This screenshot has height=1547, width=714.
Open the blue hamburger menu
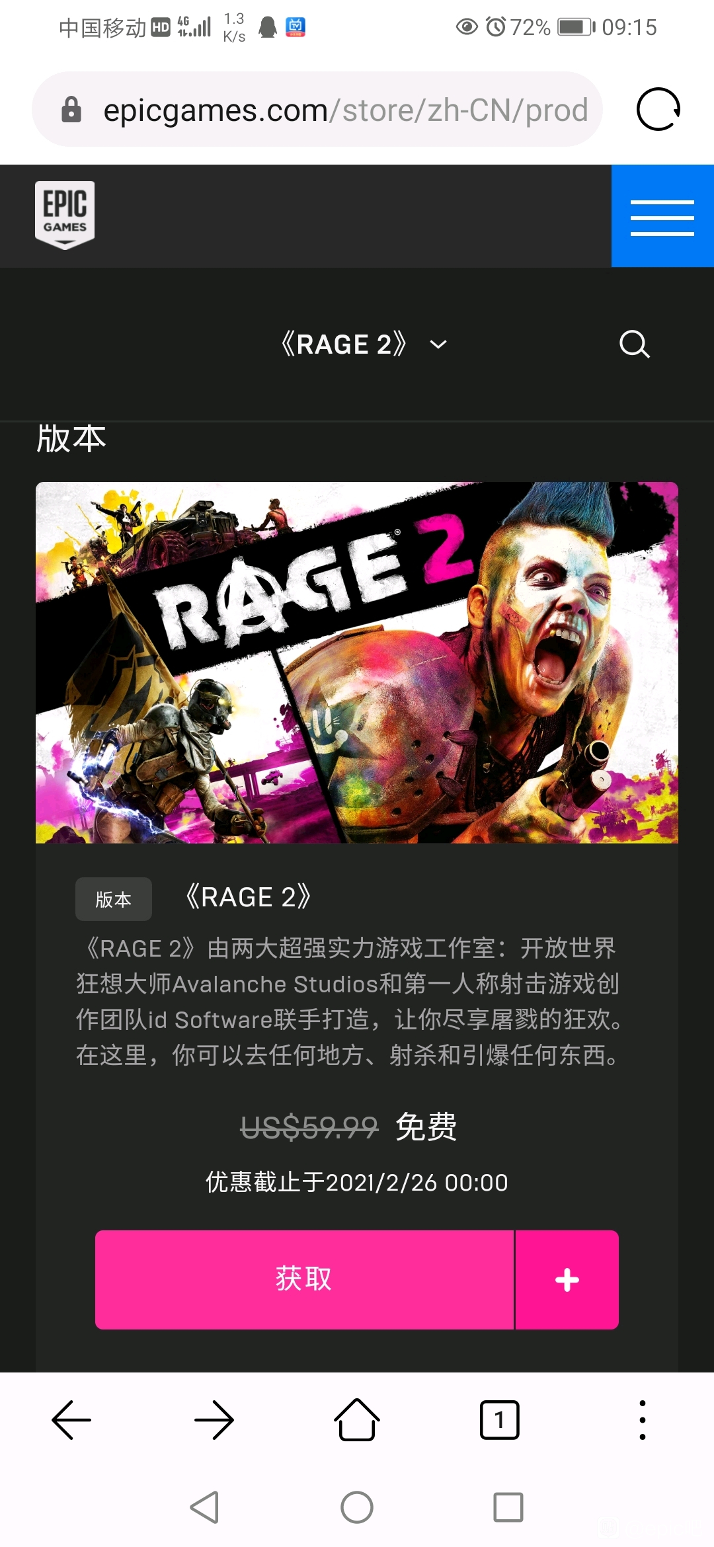tap(662, 216)
